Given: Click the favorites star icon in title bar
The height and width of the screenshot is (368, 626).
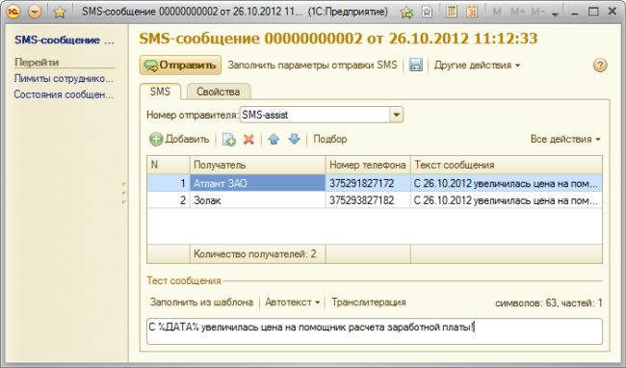Looking at the screenshot, I should (x=60, y=13).
